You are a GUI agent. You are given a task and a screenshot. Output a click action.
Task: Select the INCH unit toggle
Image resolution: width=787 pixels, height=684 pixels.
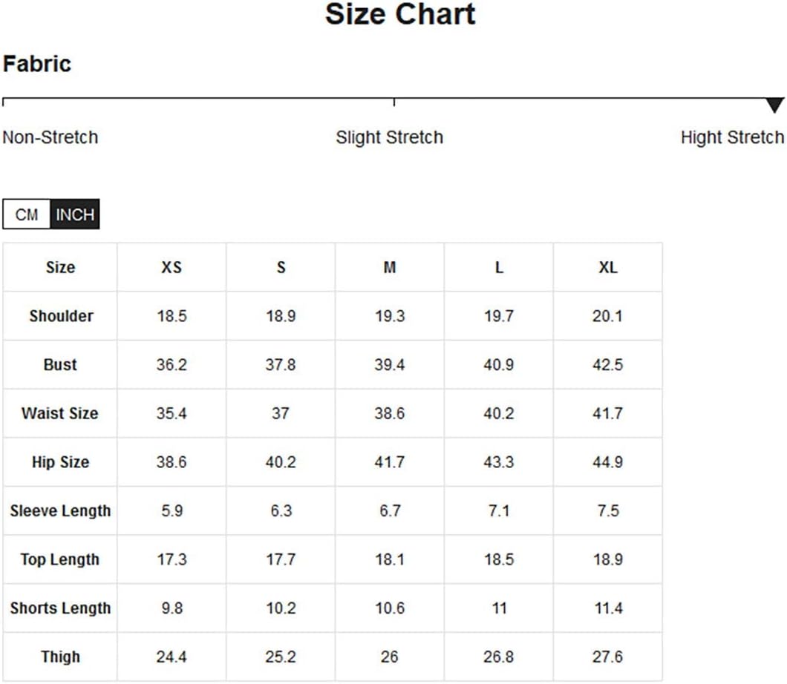[x=75, y=214]
